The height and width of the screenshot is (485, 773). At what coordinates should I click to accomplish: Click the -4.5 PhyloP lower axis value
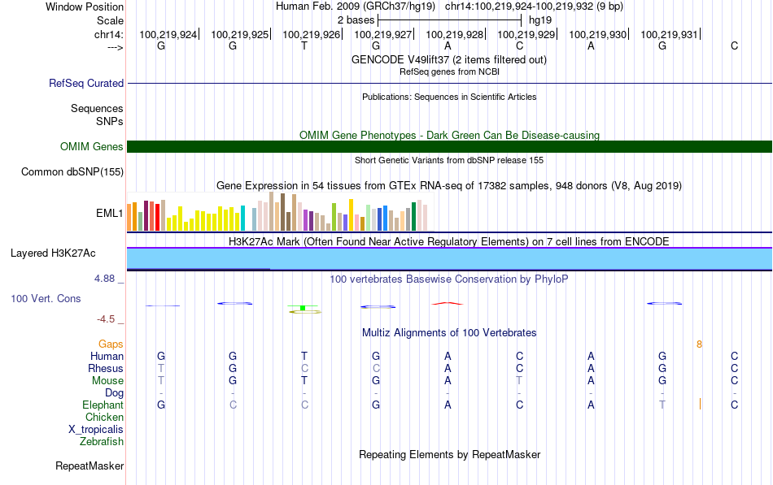pos(106,319)
